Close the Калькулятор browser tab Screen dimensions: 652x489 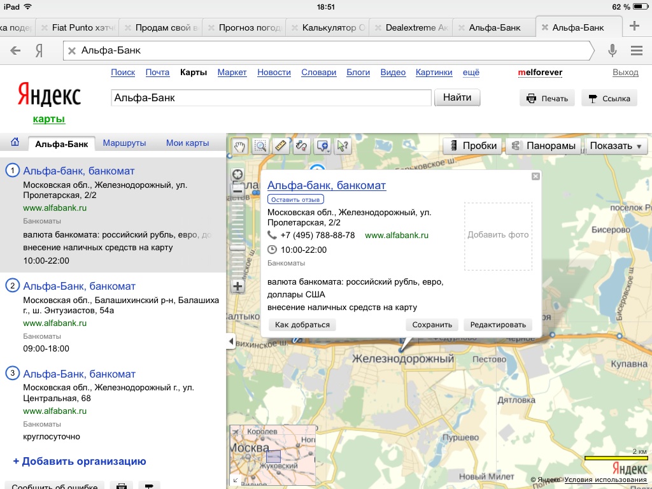294,28
